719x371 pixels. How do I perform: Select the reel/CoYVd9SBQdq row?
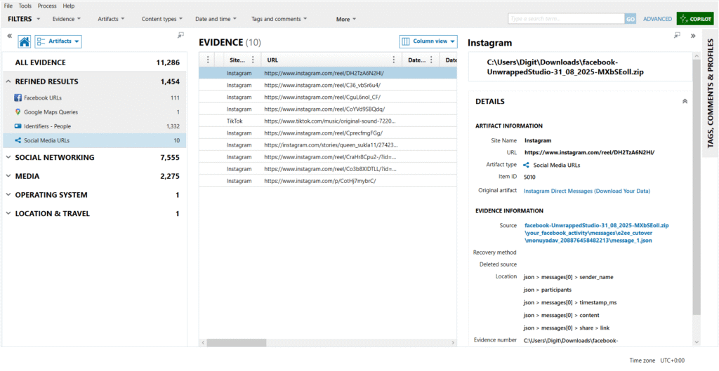tap(328, 109)
